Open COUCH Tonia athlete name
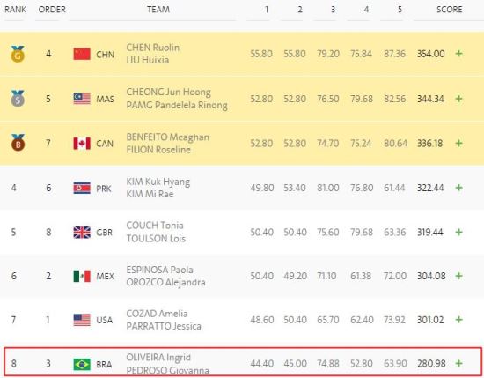 [x=155, y=226]
